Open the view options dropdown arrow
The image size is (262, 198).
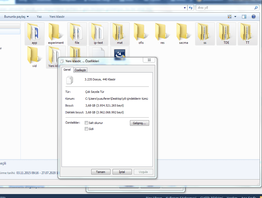coord(235,17)
